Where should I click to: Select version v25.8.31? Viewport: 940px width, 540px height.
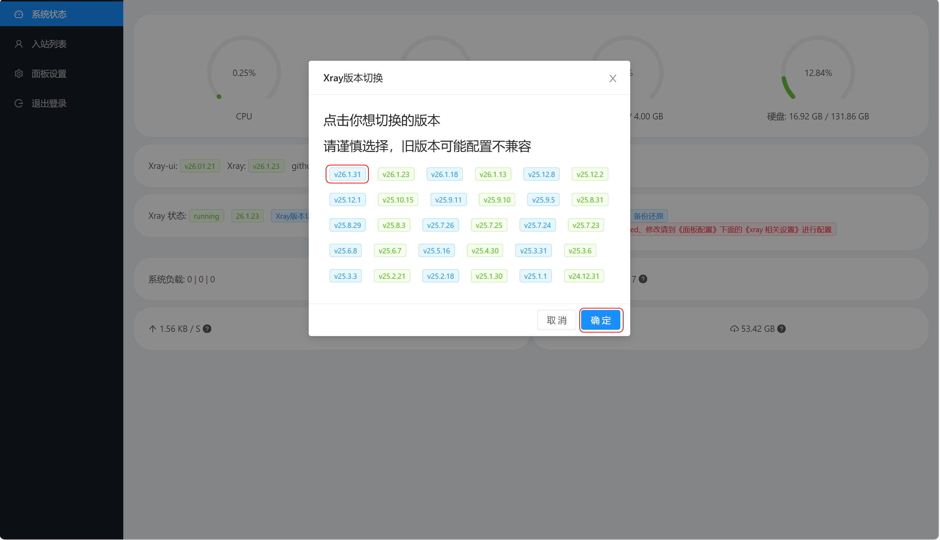coord(589,200)
